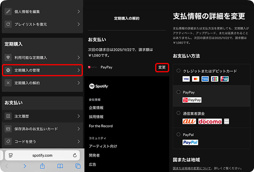Go back using Safari back arrow
The height and width of the screenshot is (172, 254).
coord(7,166)
